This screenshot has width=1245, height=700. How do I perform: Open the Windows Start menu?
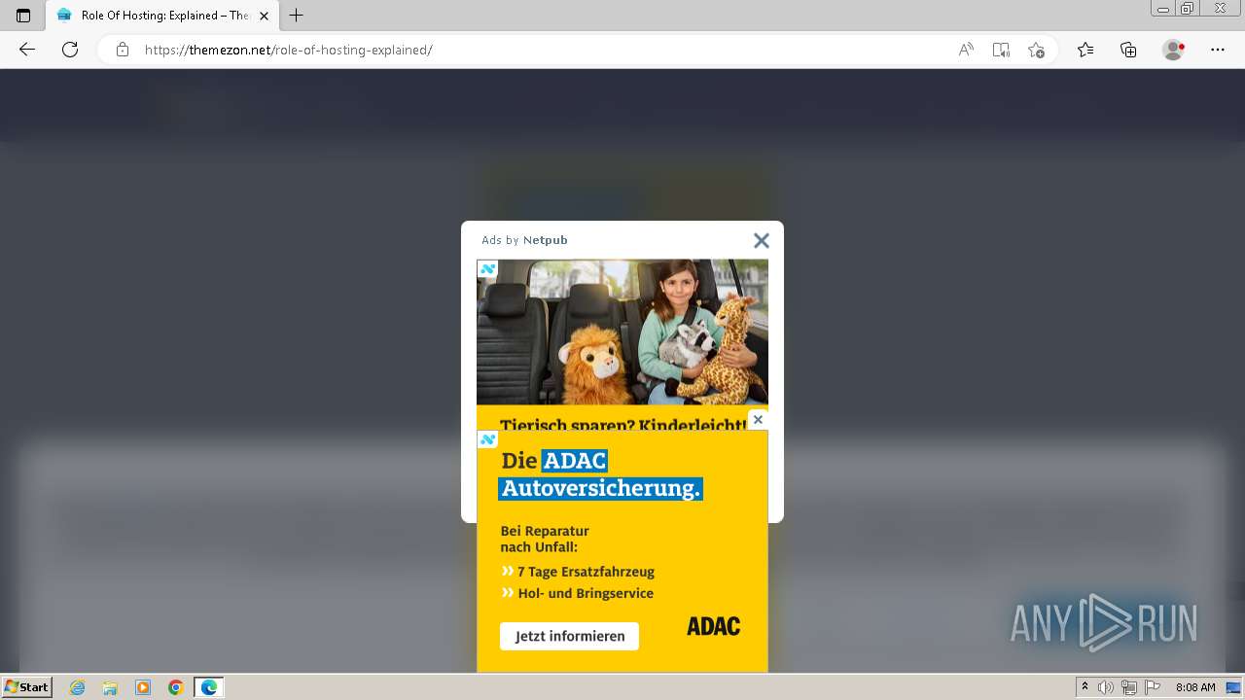(x=26, y=687)
